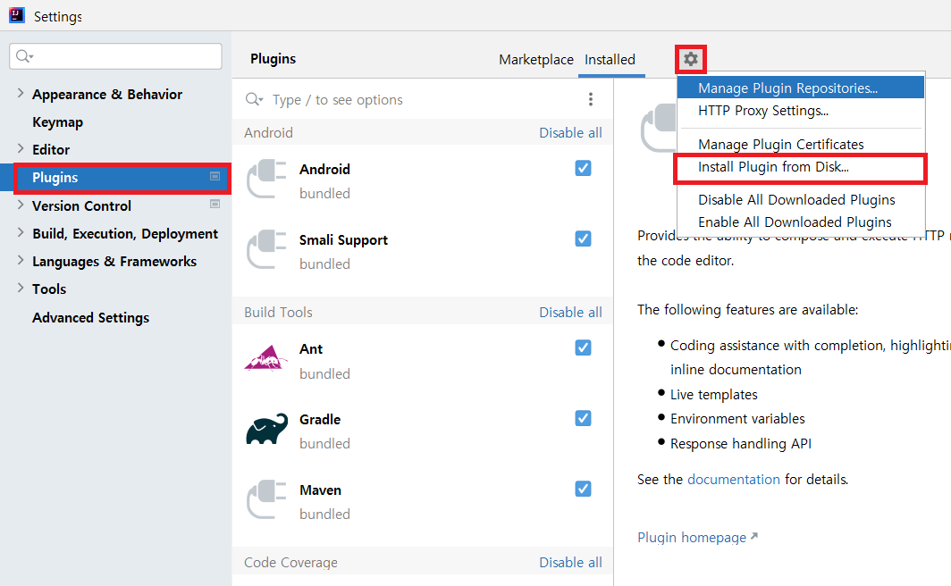Select Enable All Downloaded Plugins

(x=801, y=222)
